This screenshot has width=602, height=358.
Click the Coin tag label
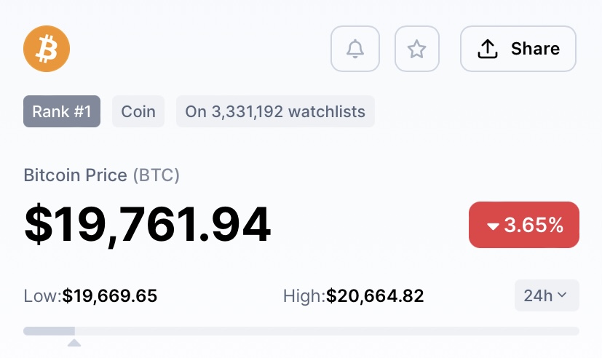(x=138, y=111)
